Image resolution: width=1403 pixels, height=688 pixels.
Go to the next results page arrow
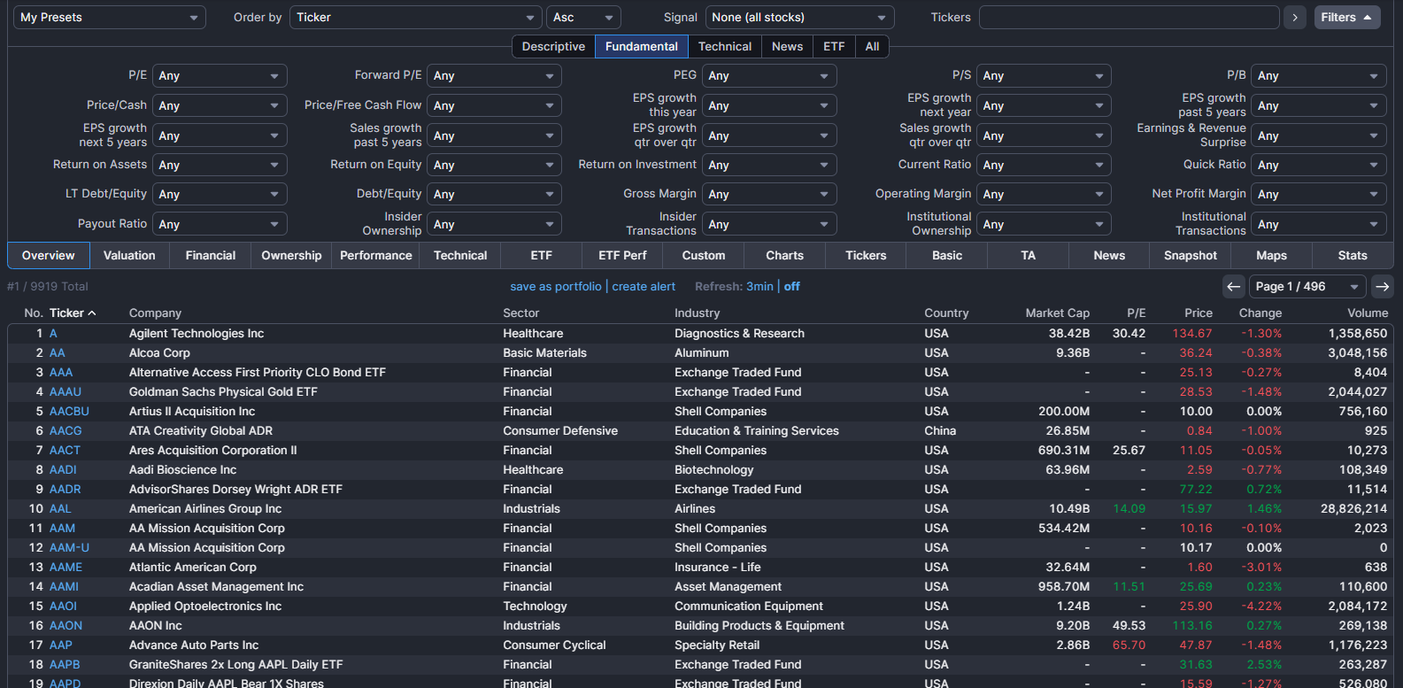pyautogui.click(x=1382, y=287)
